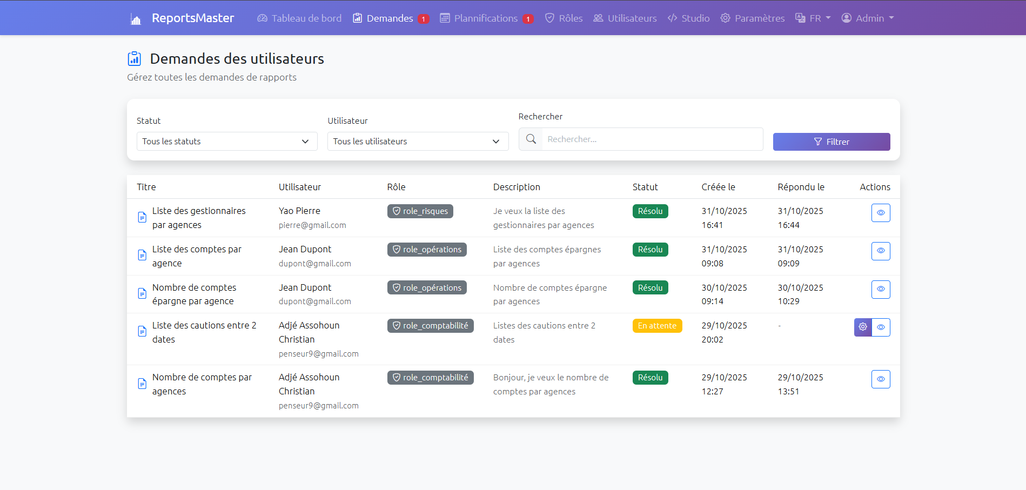Click the document icon beside 'Nombre de comptes par agences'
The image size is (1026, 490).
142,384
